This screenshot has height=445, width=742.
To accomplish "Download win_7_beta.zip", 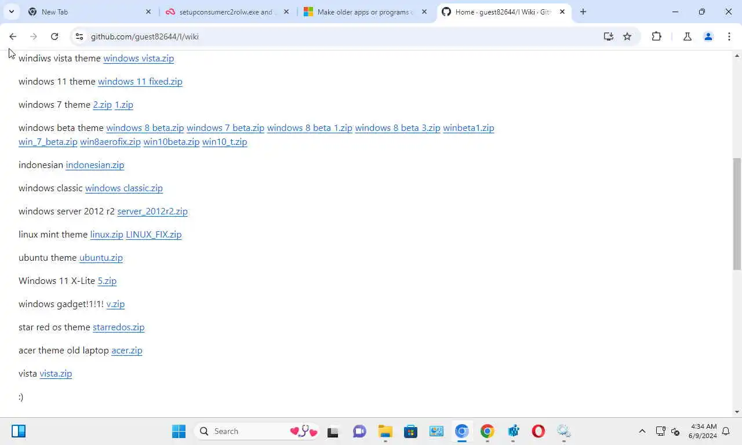I will 48,142.
